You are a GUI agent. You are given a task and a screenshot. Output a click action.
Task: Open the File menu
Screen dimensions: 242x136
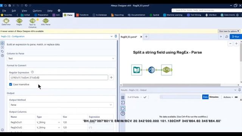[x=4, y=11]
